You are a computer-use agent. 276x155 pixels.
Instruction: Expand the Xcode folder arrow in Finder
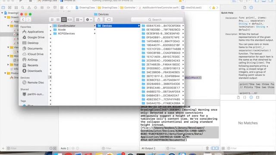pyautogui.click(x=95, y=30)
